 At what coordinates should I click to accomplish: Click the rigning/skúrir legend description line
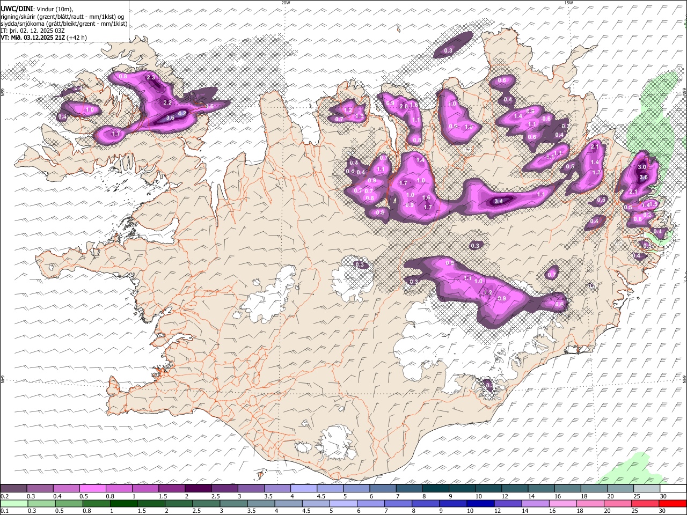62,17
